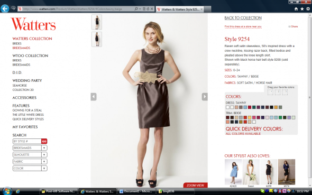Click ZOOM VIEW button
Screen dimensions: 312x195
click(196, 185)
